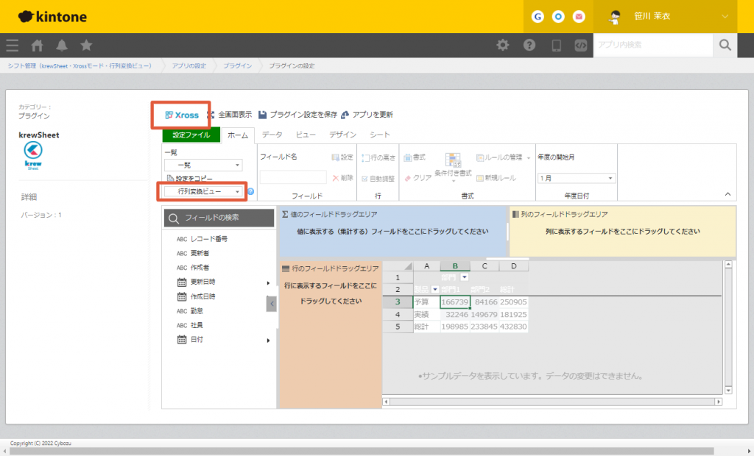Switch to the ビュー tab
The width and height of the screenshot is (754, 456).
coord(306,135)
